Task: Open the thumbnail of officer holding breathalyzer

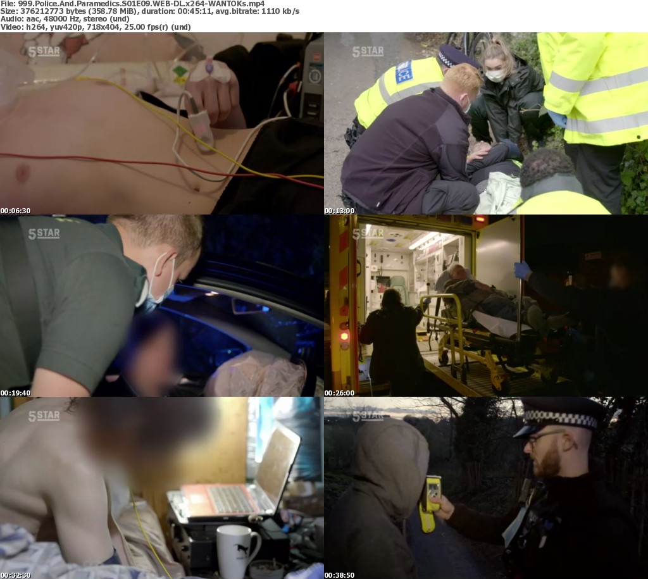Action: click(485, 488)
